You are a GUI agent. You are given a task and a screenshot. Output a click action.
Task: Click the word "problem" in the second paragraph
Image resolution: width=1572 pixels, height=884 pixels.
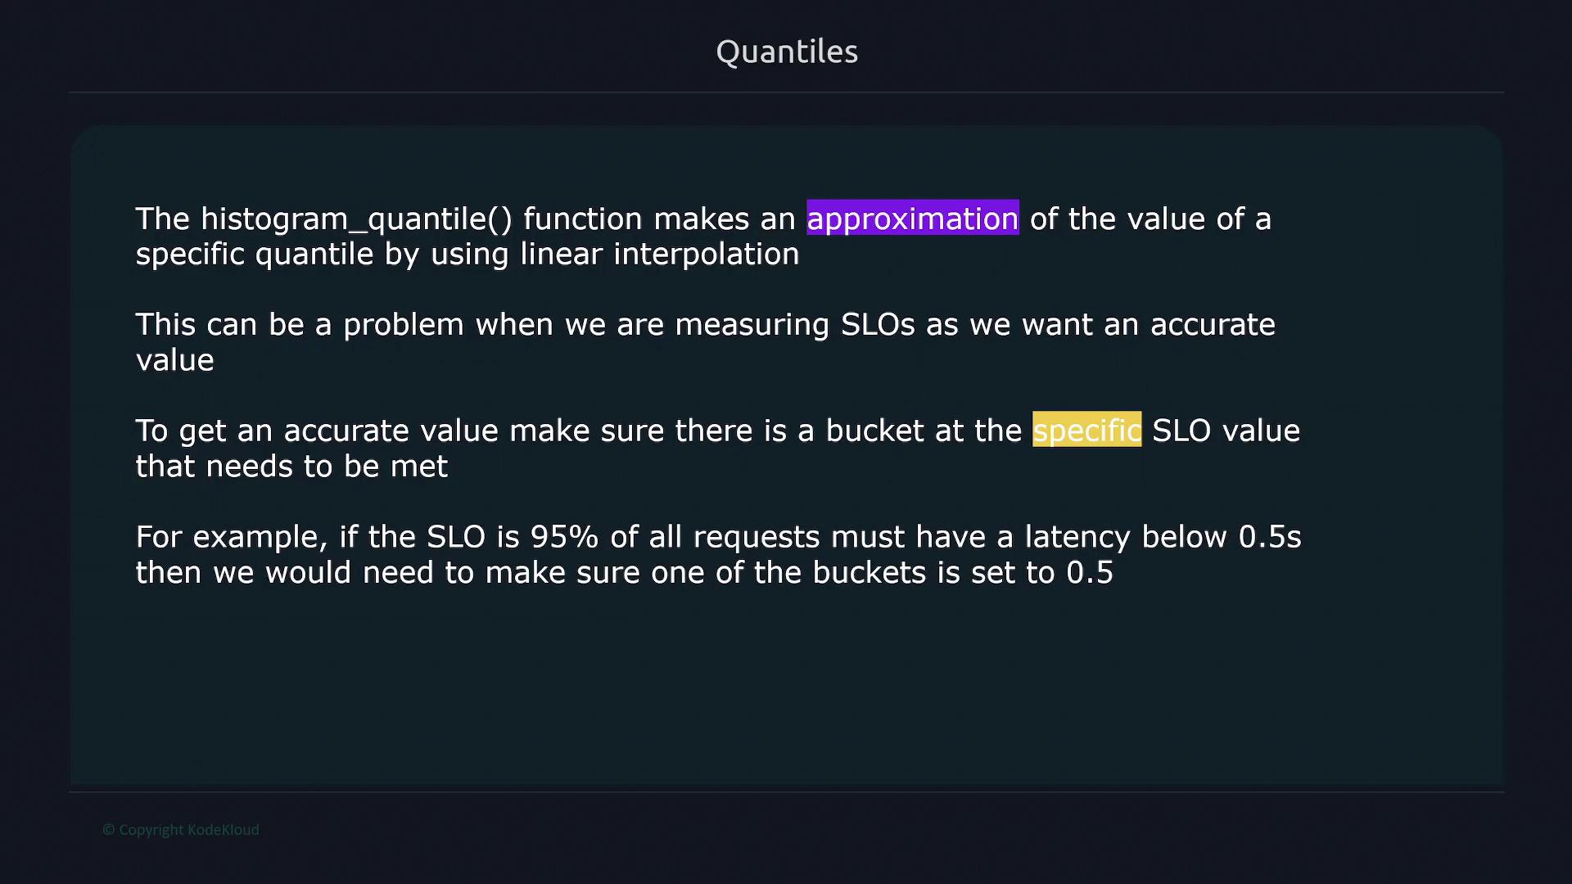[403, 325]
